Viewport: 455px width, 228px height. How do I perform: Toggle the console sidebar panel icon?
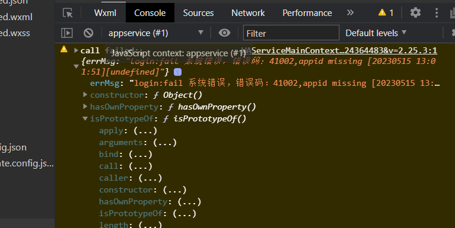[x=67, y=33]
